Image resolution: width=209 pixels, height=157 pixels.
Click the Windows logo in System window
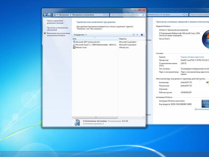tap(205, 39)
